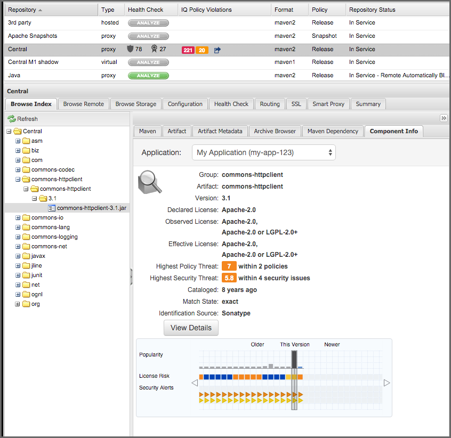
Task: Click the orange 20 violations badge
Action: (x=202, y=50)
